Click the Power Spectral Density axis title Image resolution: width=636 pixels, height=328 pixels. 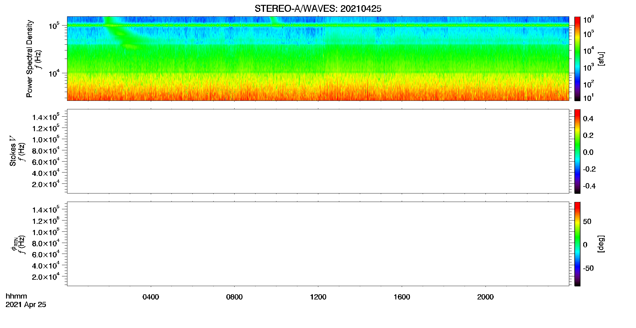29,59
